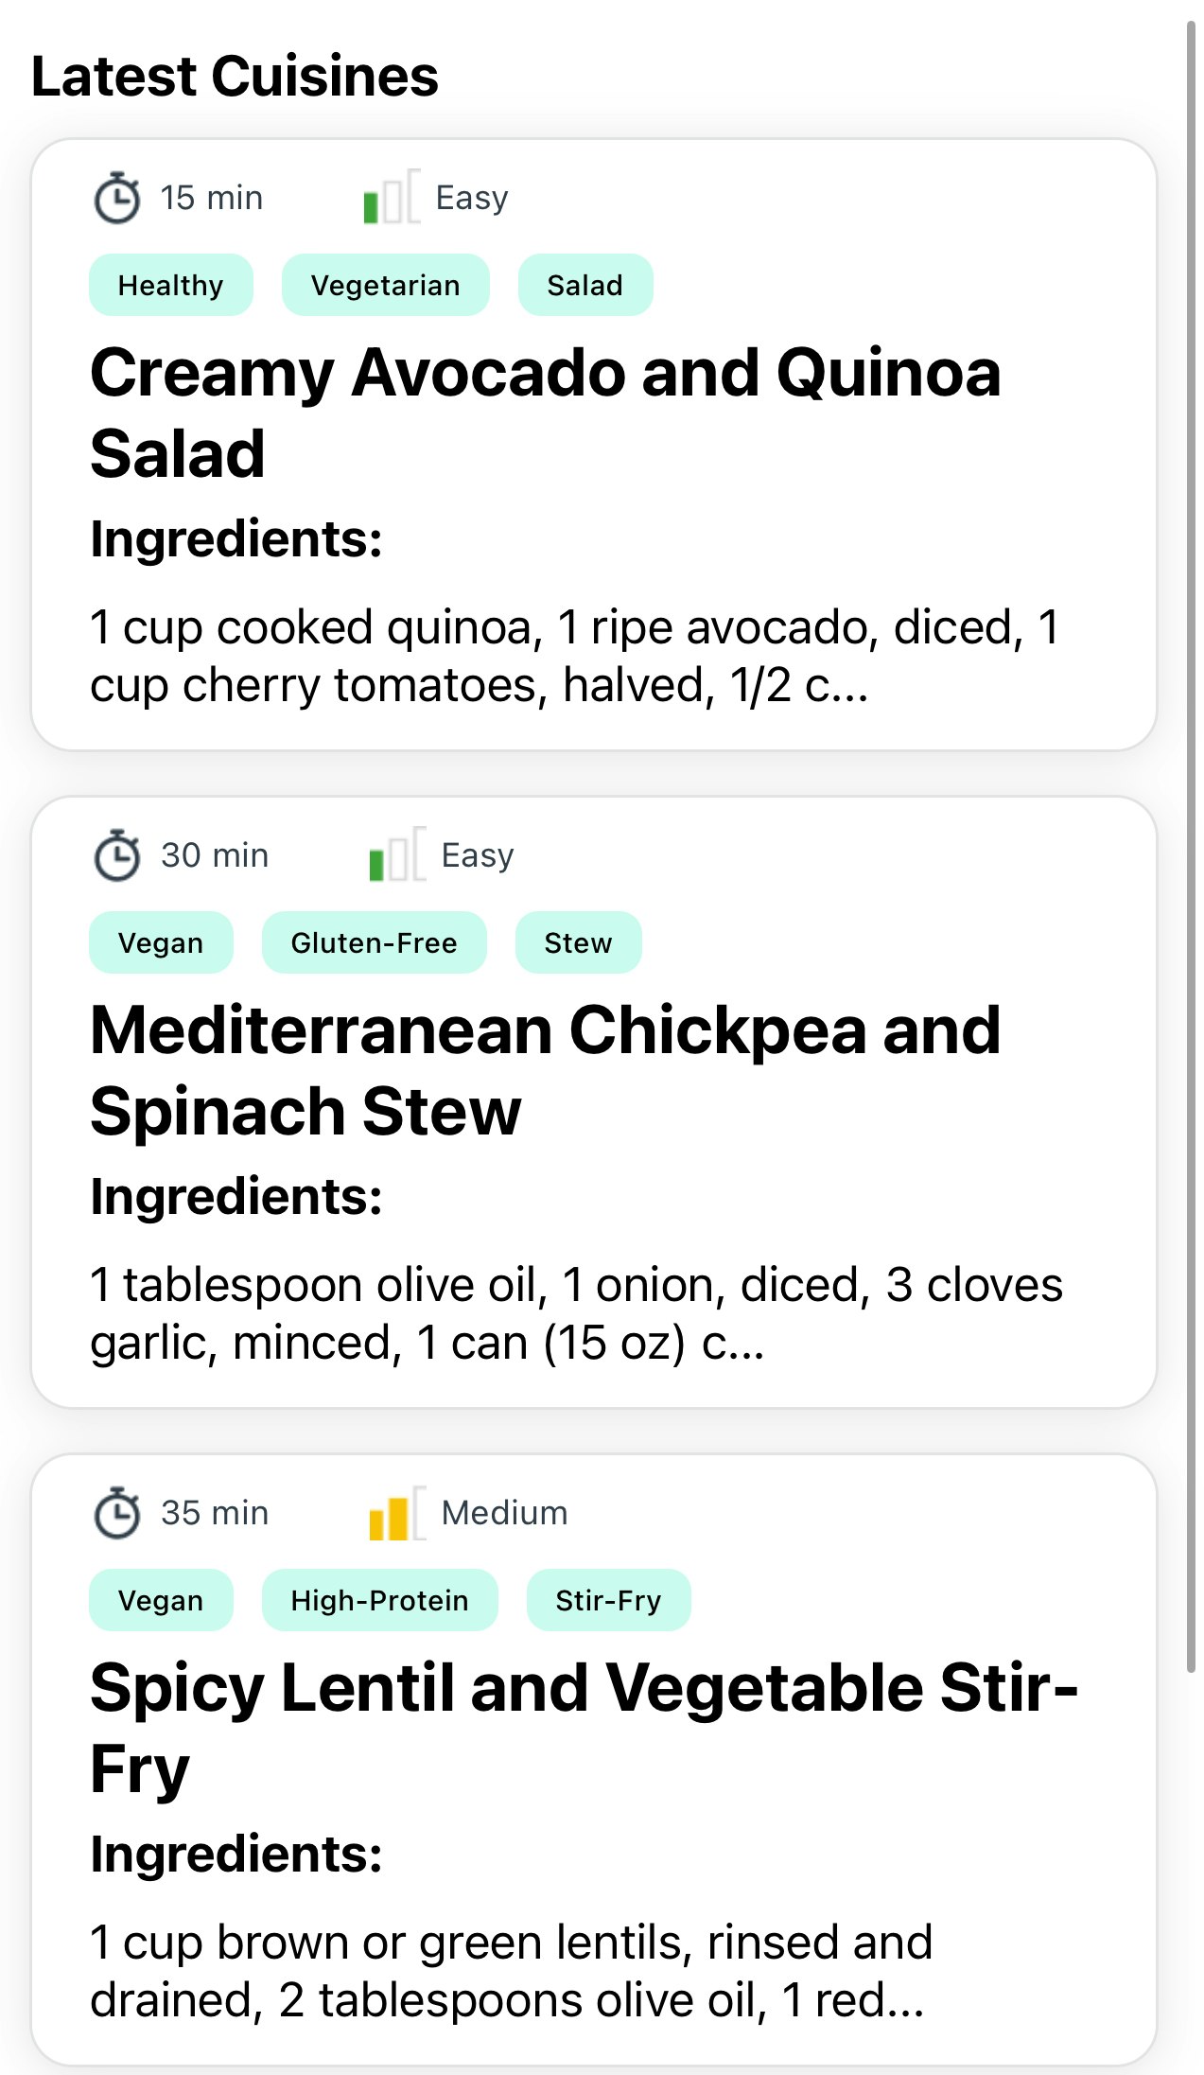Screen dimensions: 1204x2075
Task: Click the yellow Medium difficulty bars icon
Action: point(397,1511)
